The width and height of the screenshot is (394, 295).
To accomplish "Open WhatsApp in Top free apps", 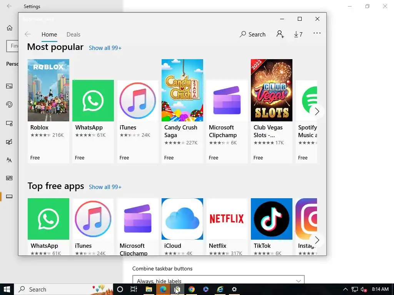I will pyautogui.click(x=48, y=227).
